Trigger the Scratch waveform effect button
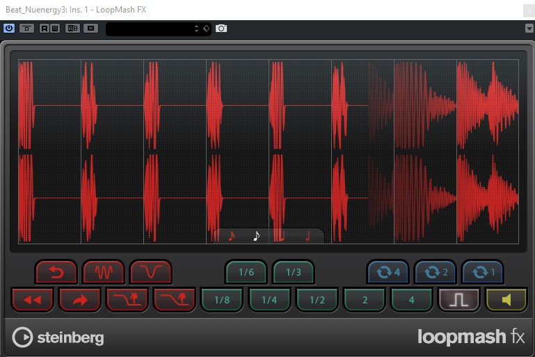The height and width of the screenshot is (357, 535). click(x=104, y=272)
